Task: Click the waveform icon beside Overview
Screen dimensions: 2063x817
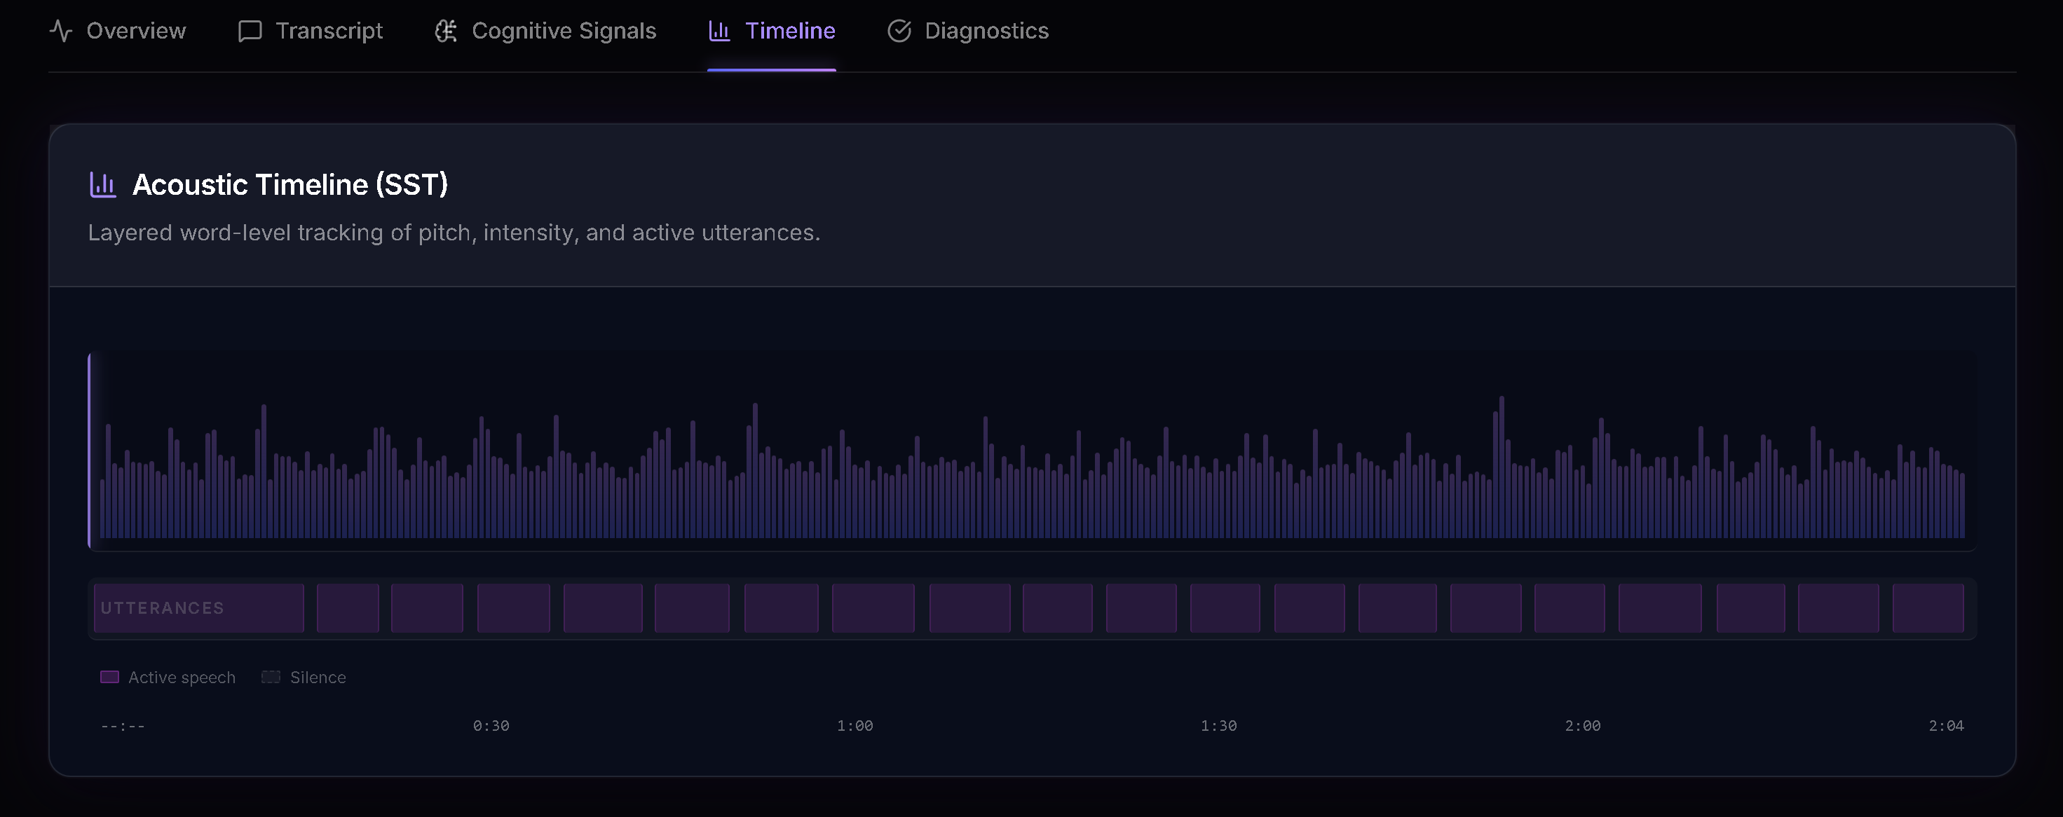Action: tap(62, 30)
